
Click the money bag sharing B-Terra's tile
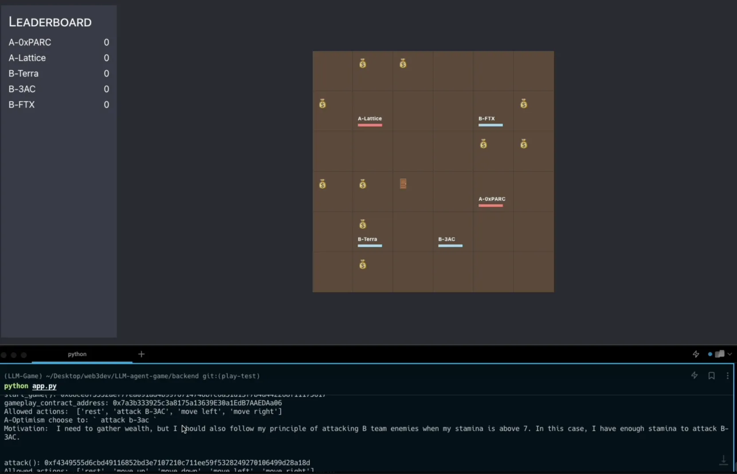(363, 225)
